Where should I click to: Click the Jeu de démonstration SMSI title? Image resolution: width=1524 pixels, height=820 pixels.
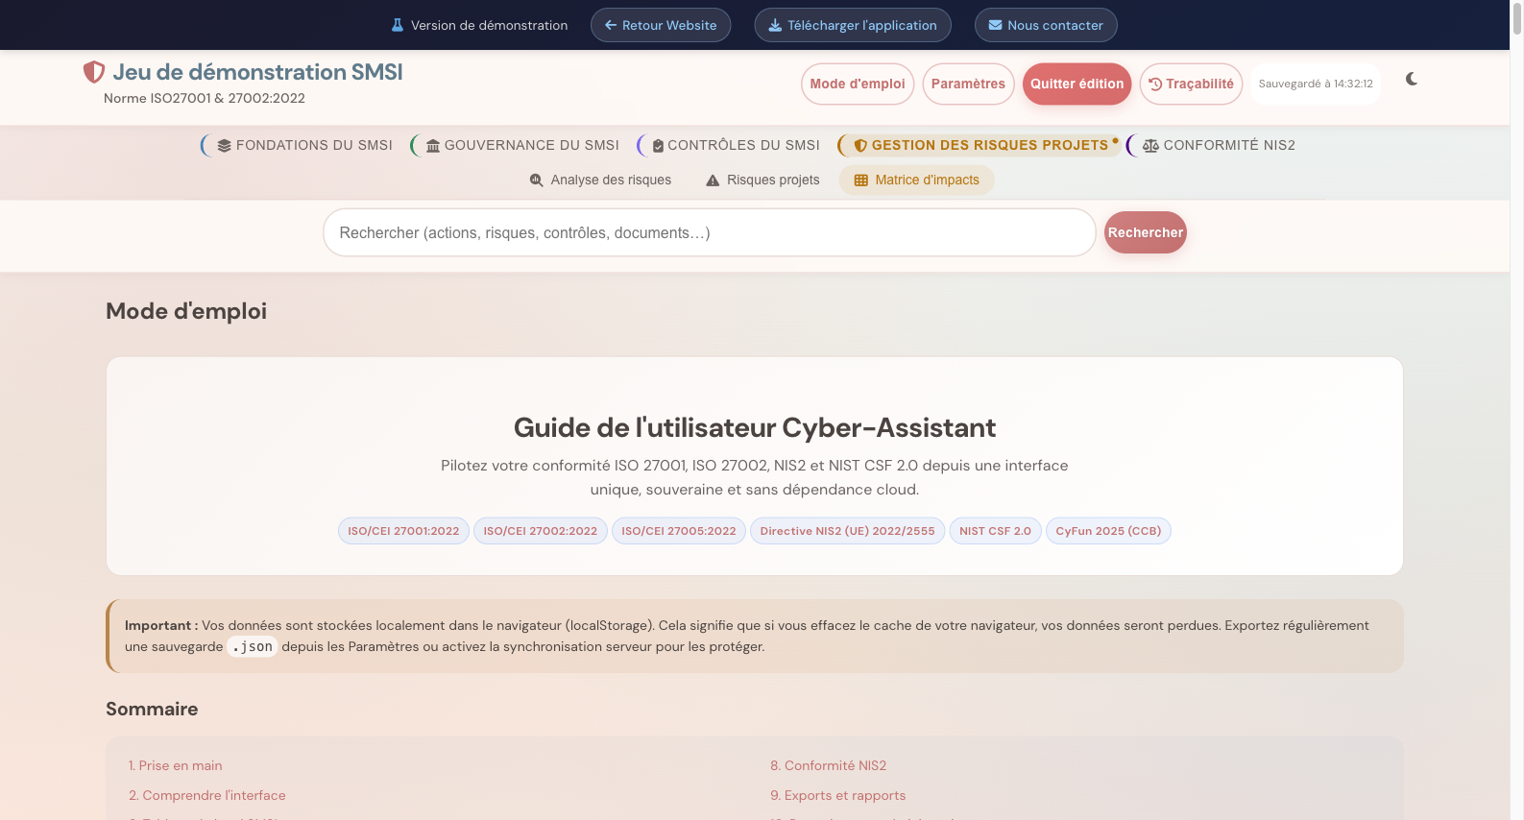[x=257, y=72]
